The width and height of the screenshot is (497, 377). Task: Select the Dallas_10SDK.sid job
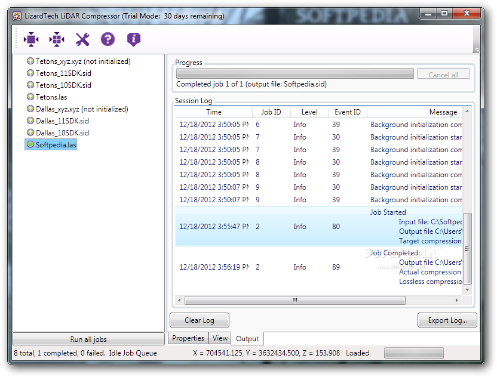(62, 132)
